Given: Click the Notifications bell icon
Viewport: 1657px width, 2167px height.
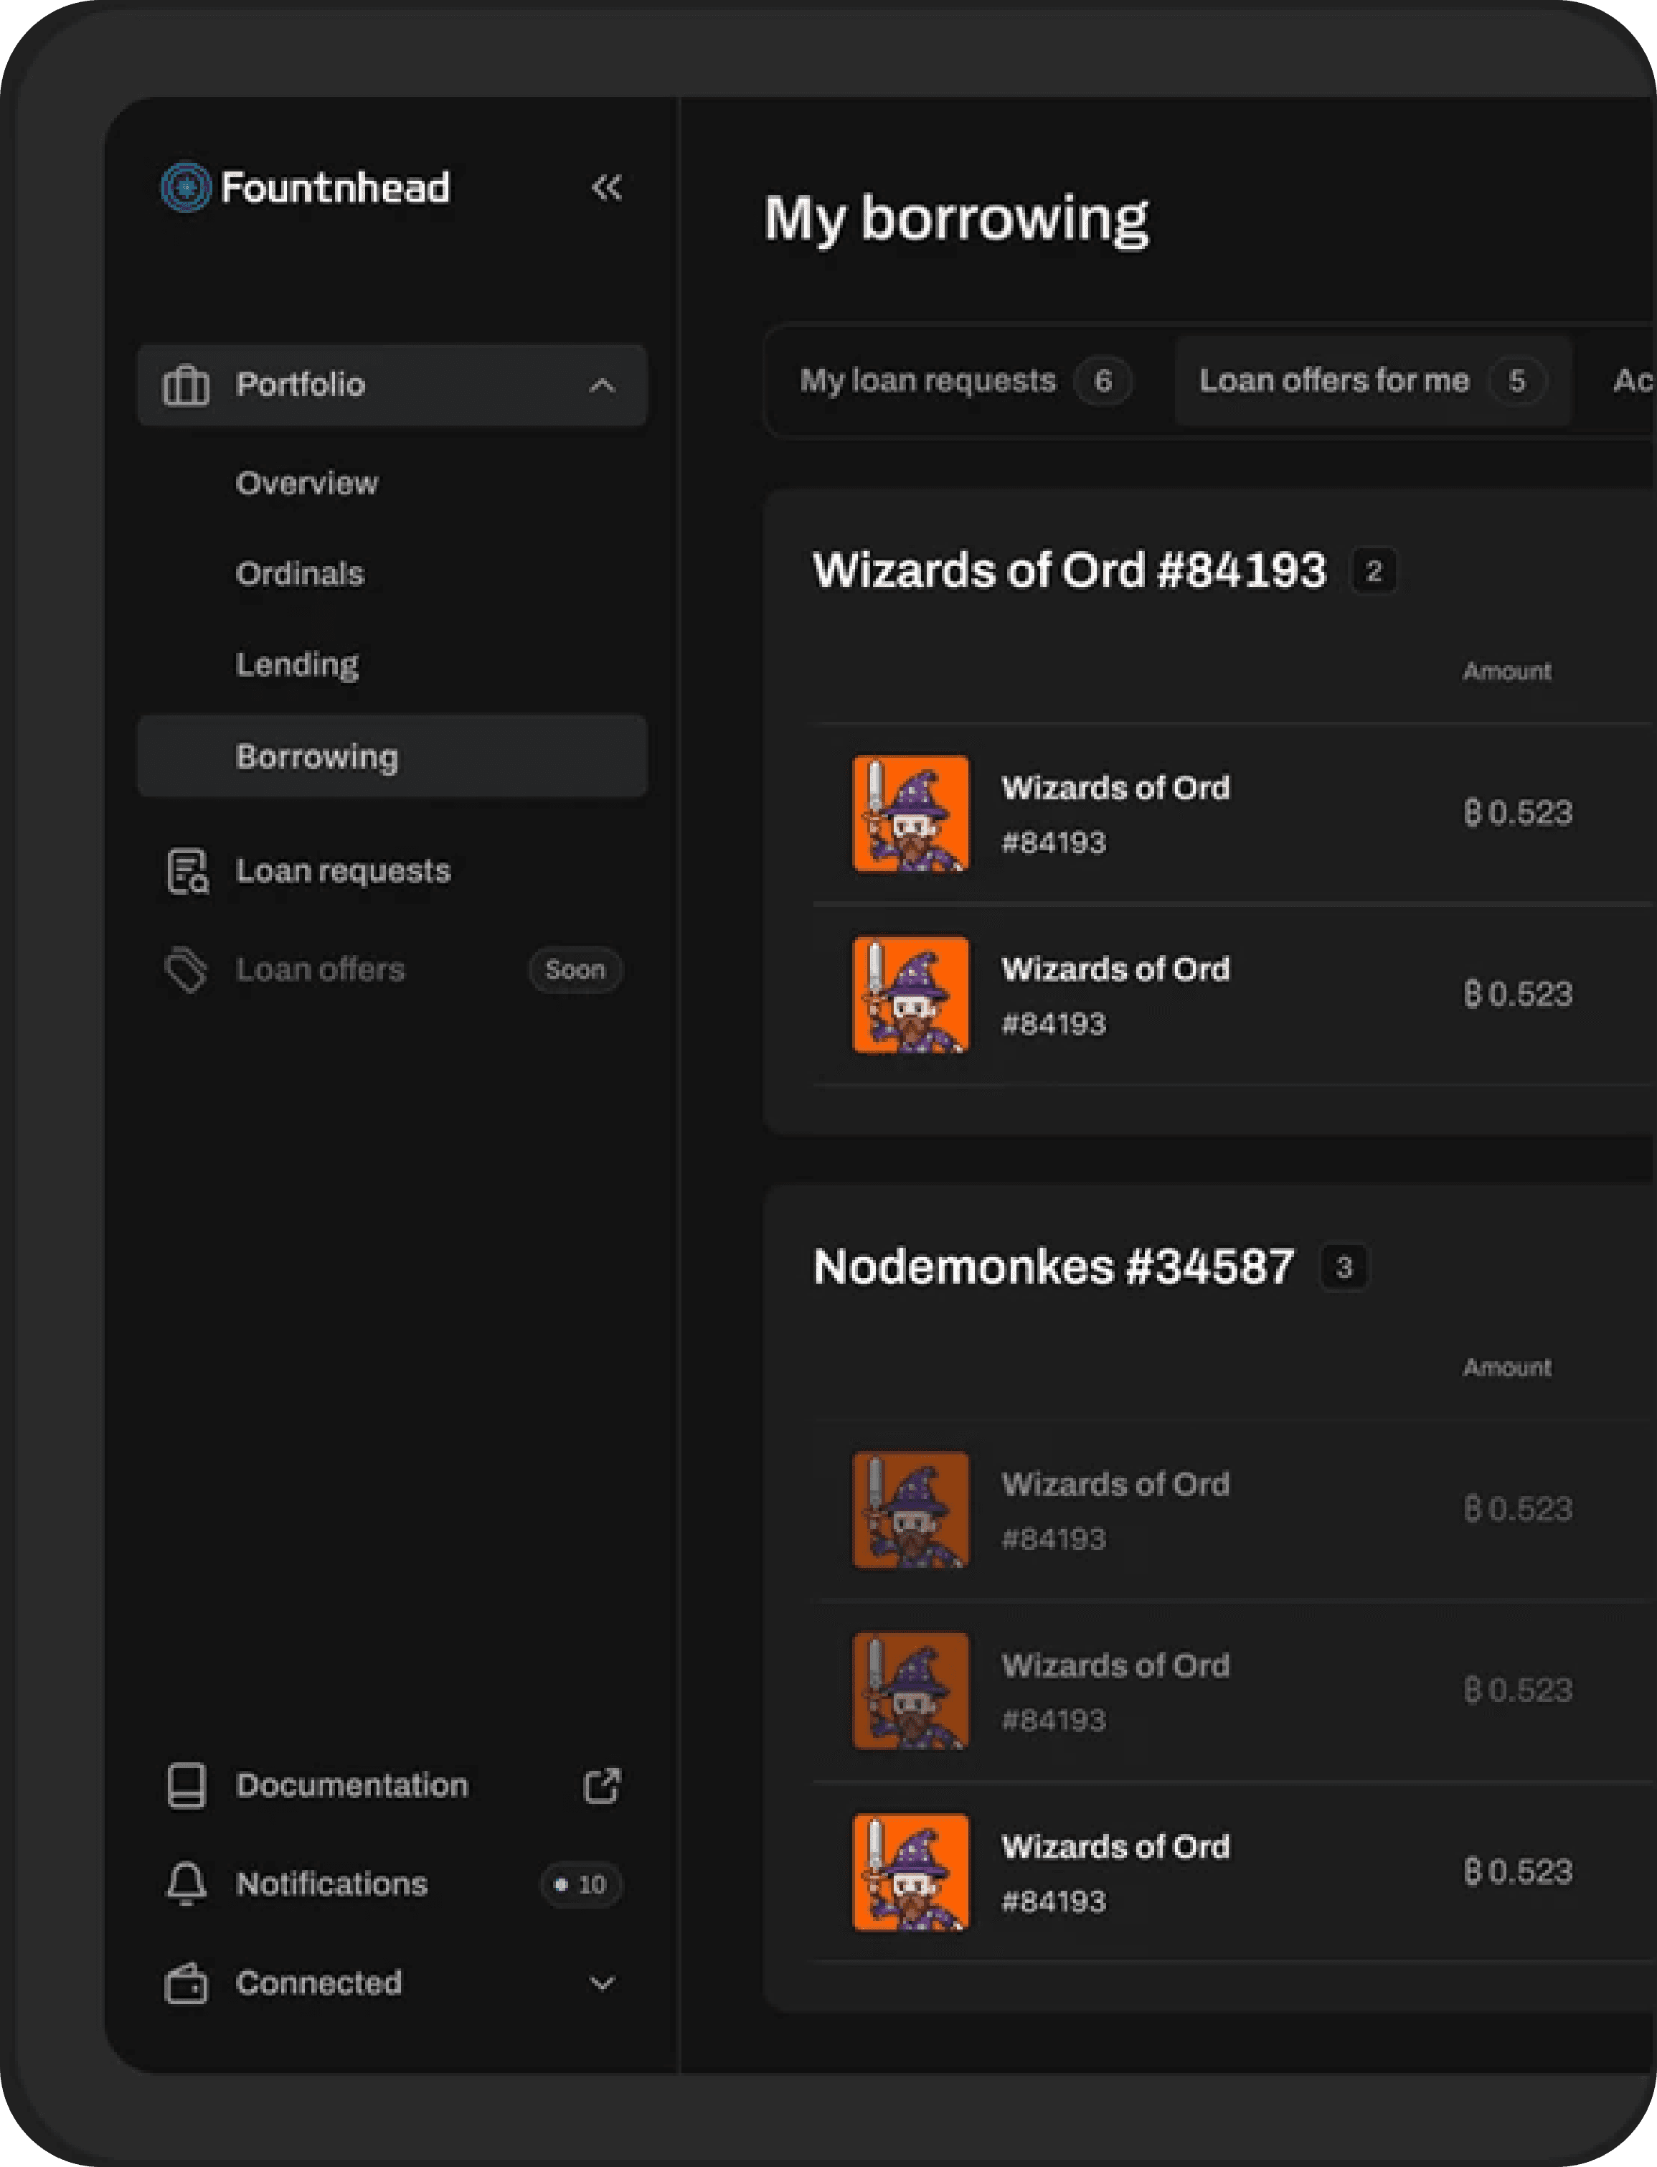Looking at the screenshot, I should click(185, 1884).
